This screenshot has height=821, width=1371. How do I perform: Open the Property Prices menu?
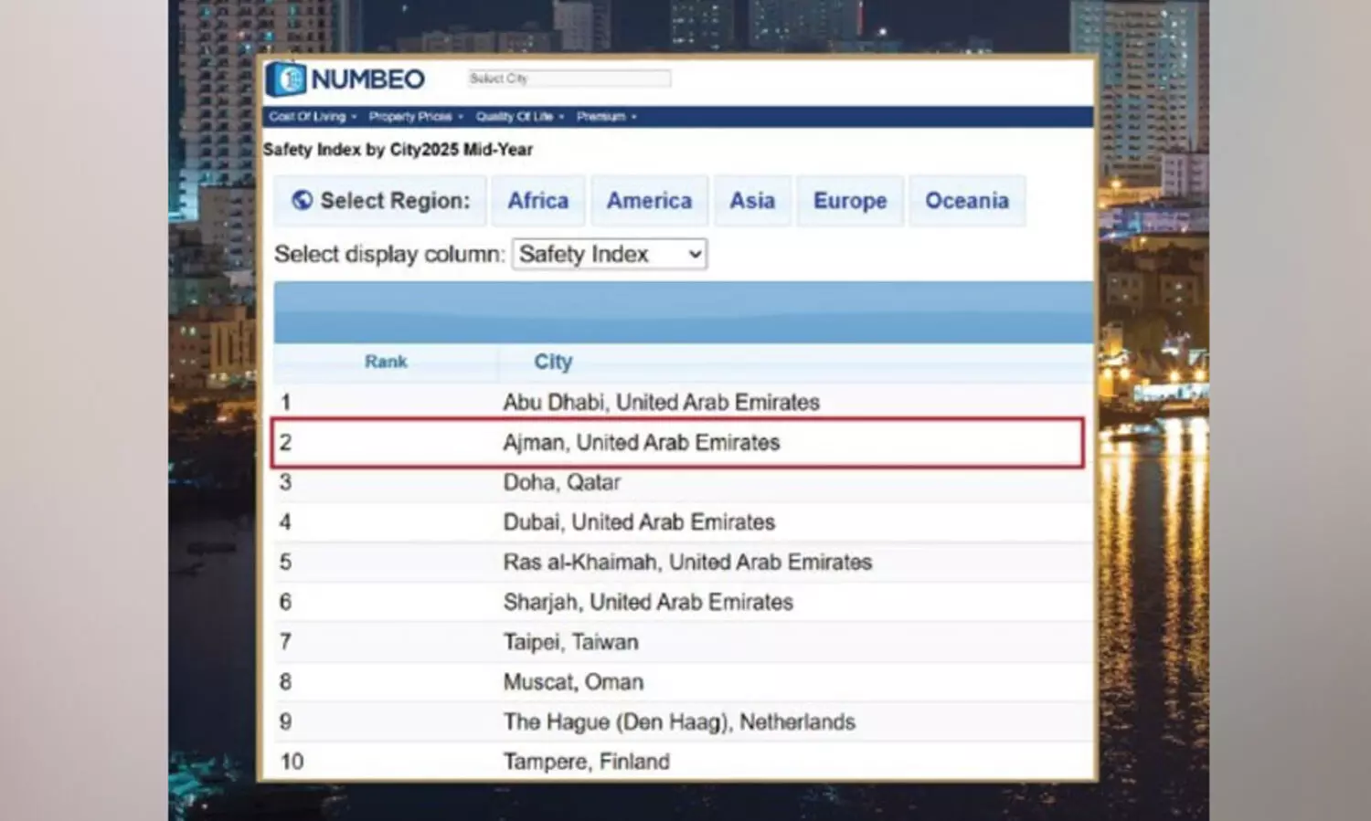(415, 117)
